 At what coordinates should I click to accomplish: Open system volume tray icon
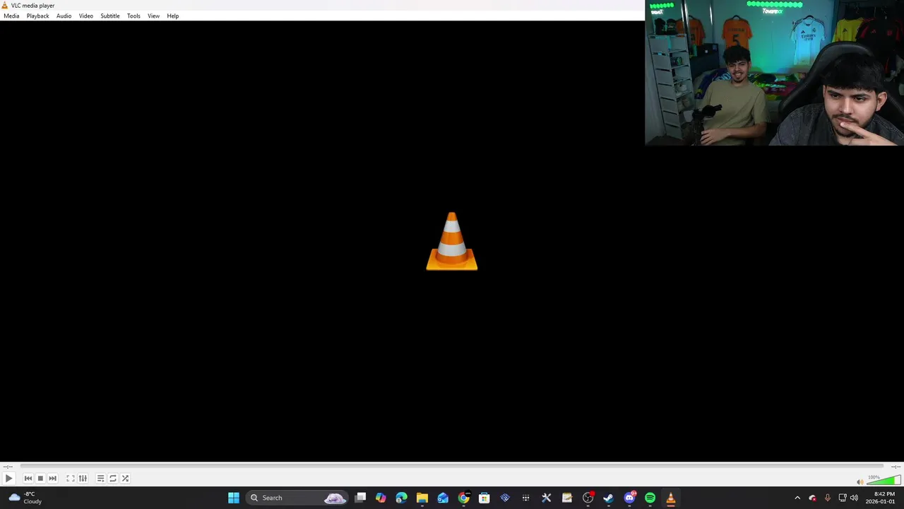tap(854, 498)
